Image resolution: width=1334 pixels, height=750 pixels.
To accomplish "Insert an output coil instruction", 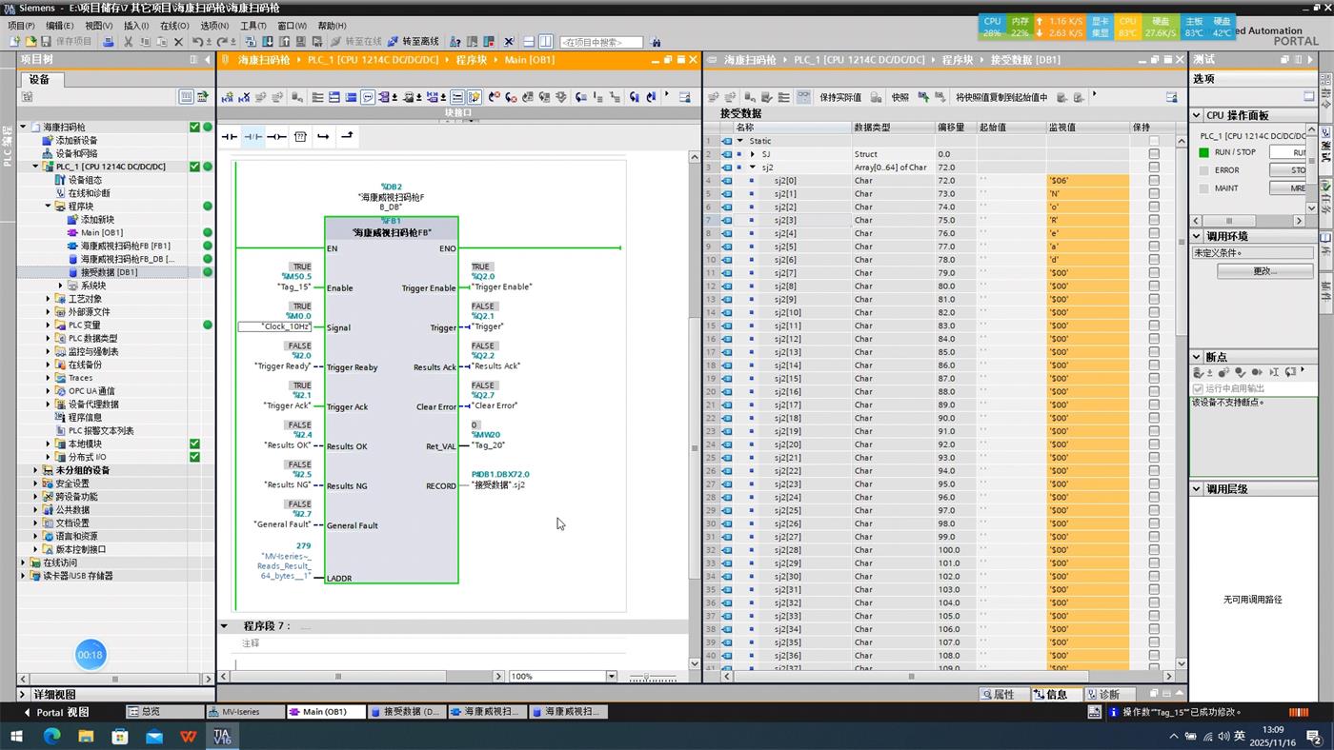I will (x=276, y=137).
